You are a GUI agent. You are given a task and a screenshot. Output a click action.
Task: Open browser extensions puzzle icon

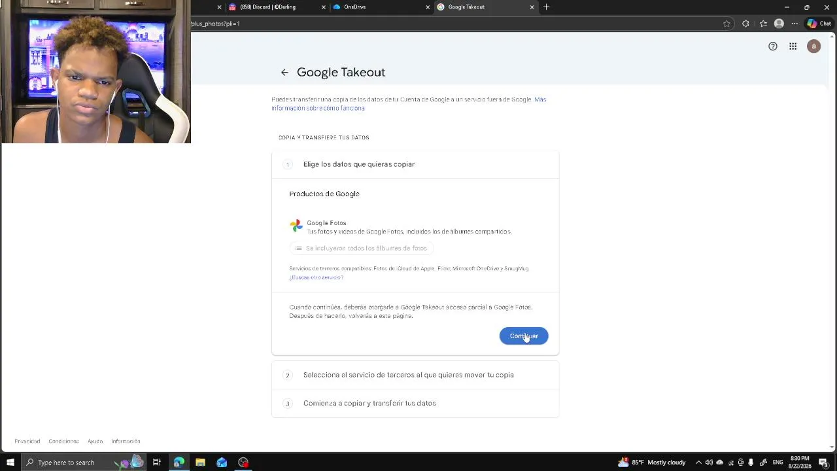745,24
